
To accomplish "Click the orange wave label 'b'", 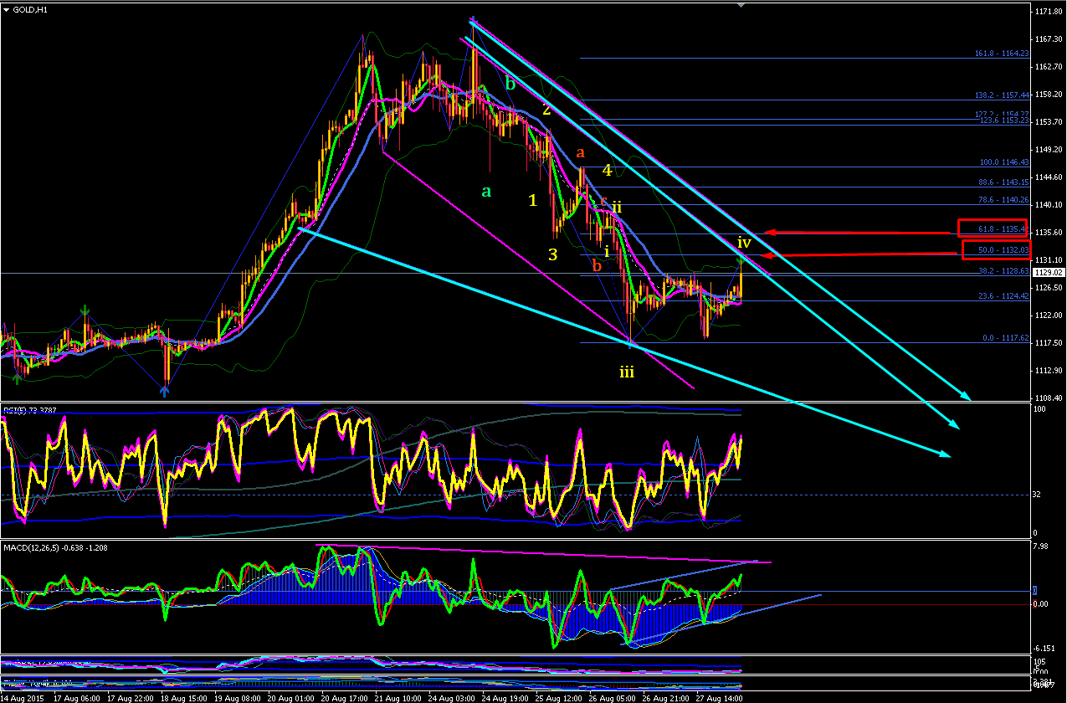I will 597,265.
